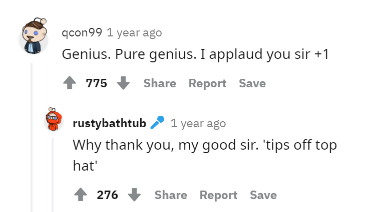Open qcon99's avatar profile picture
This screenshot has height=212, width=380.
[34, 36]
